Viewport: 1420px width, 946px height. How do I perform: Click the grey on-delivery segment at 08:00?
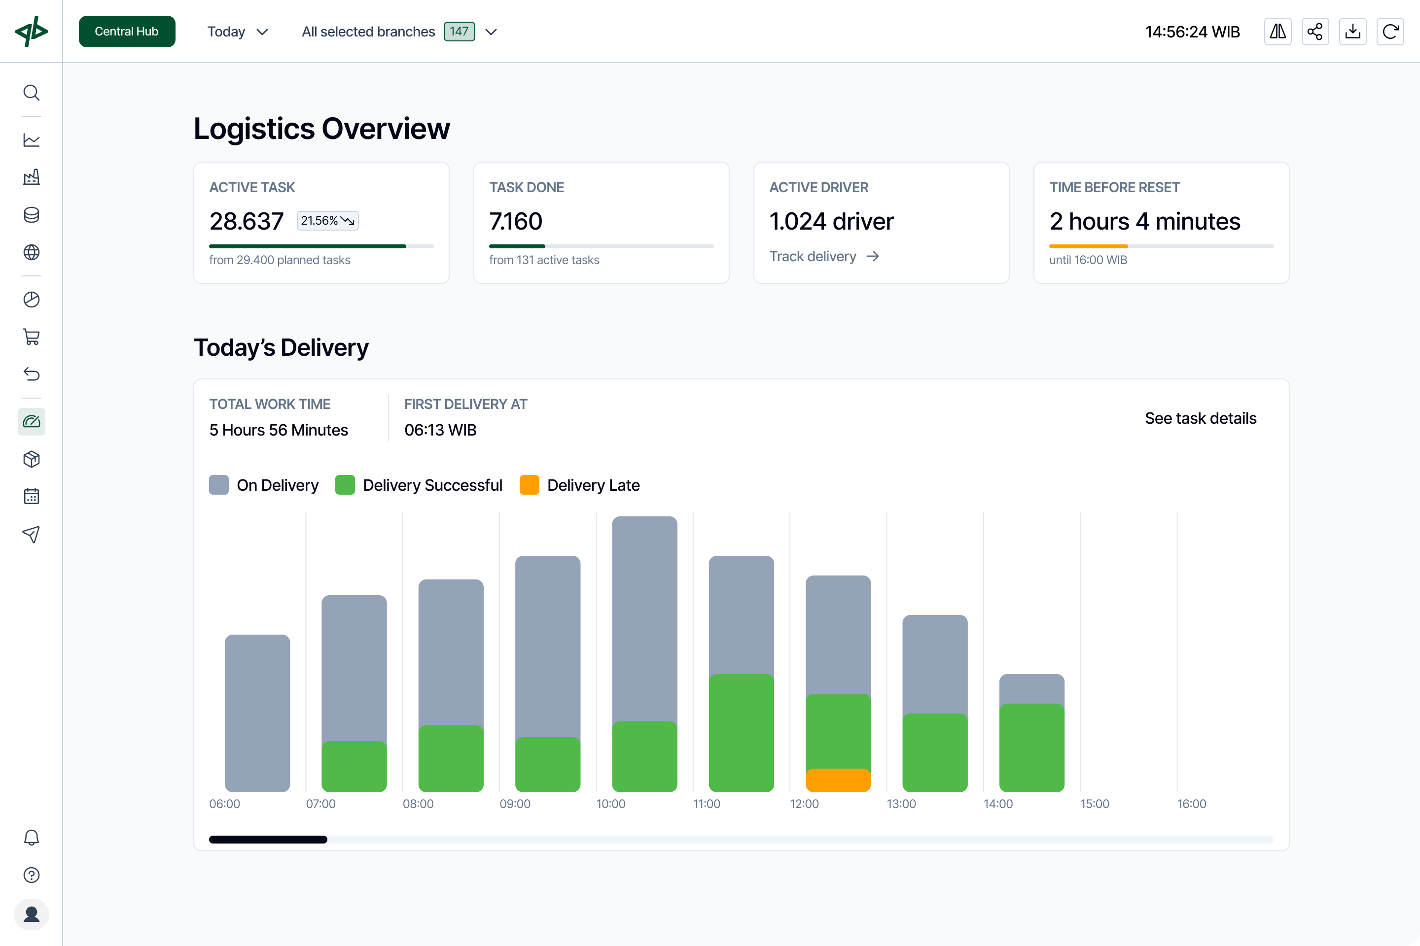451,652
